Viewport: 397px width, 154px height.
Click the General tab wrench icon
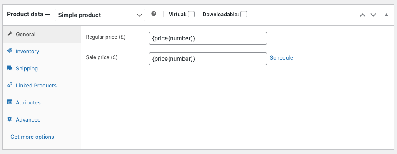[x=10, y=34]
